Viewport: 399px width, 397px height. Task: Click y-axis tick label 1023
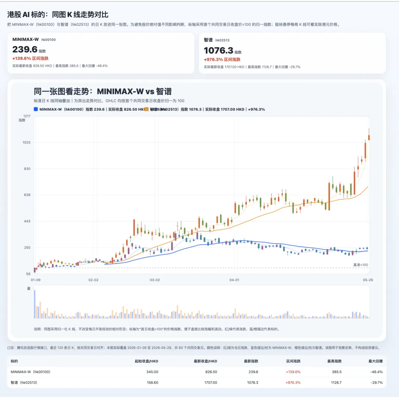[27, 142]
